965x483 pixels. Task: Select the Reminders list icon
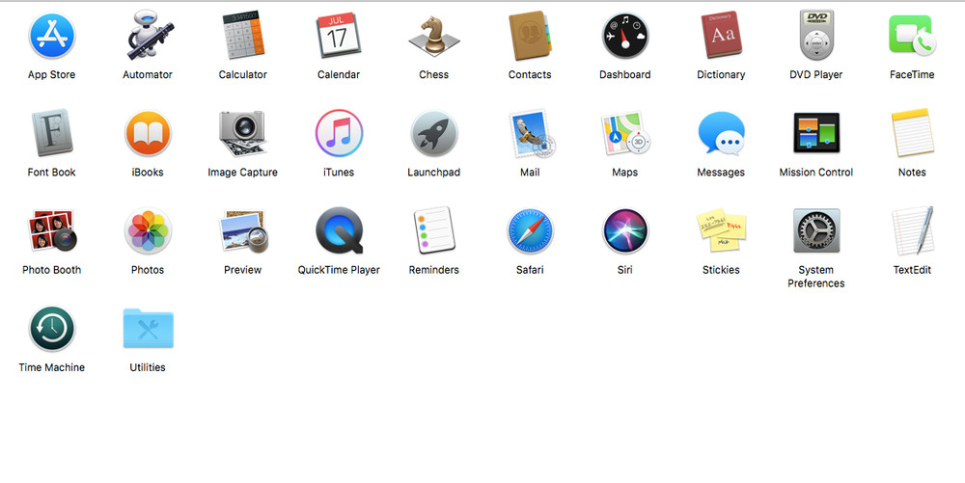434,230
